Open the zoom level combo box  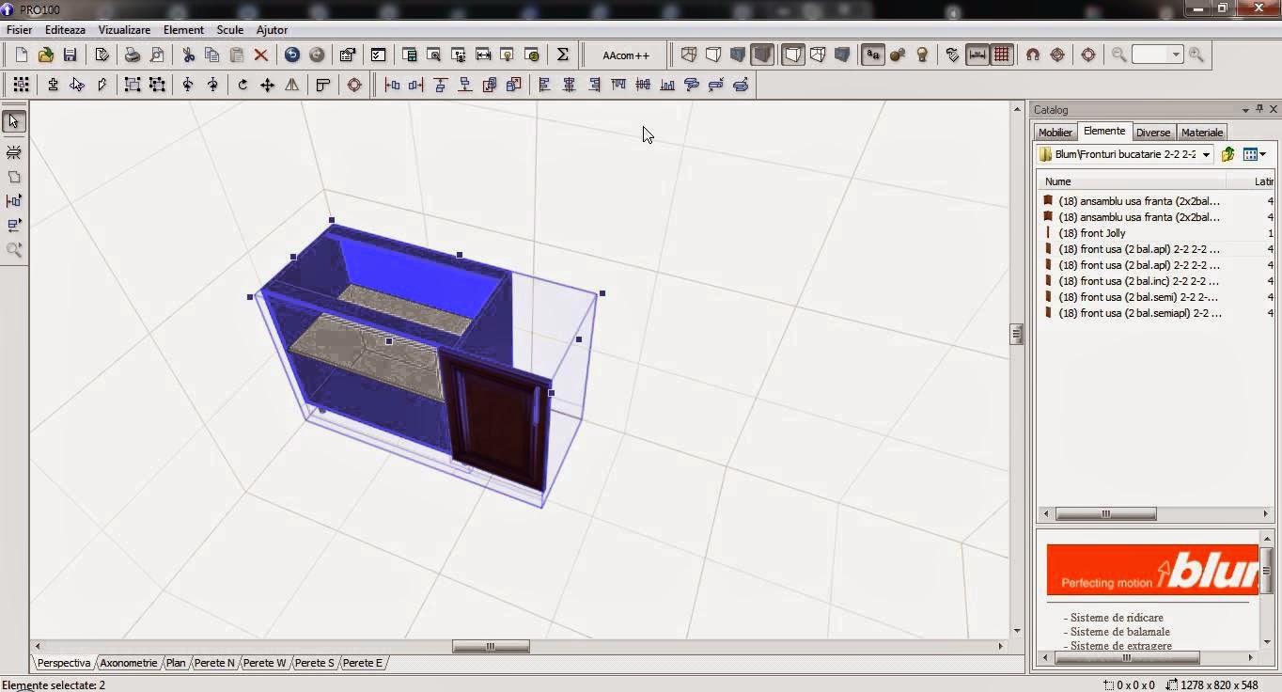click(1175, 55)
